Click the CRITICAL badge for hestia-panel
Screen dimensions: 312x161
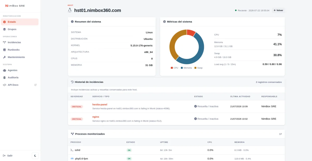coord(77,107)
